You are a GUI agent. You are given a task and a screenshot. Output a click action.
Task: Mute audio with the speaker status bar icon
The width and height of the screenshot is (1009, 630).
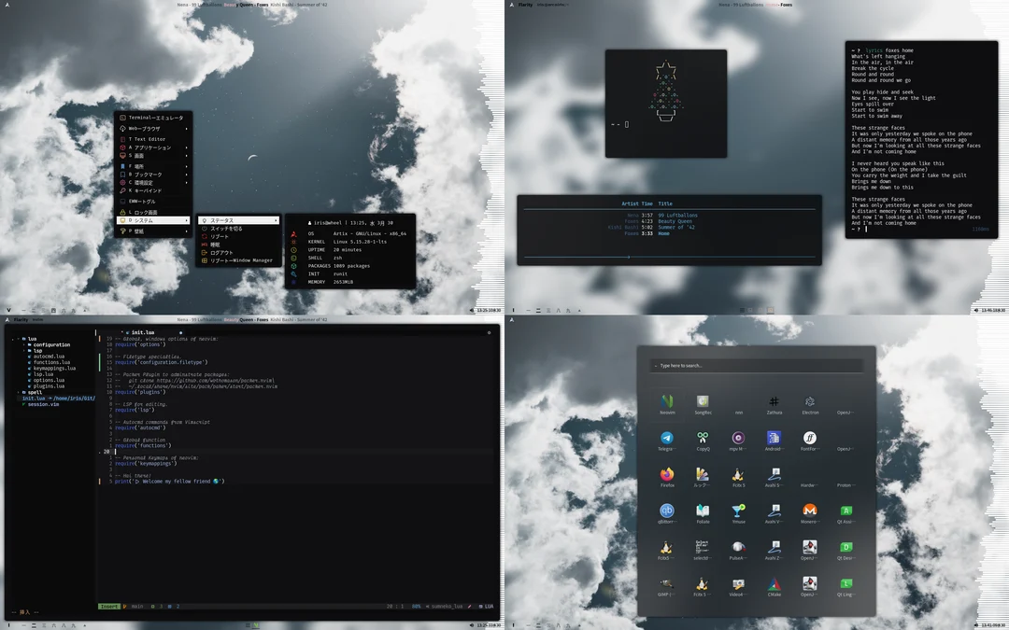pos(472,310)
